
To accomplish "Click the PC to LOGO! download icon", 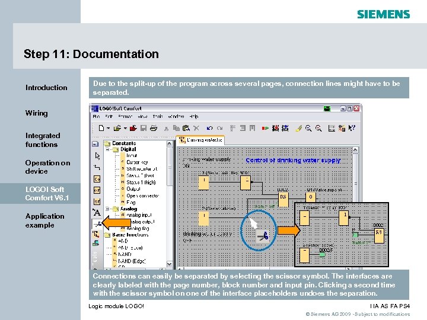I will (275, 128).
